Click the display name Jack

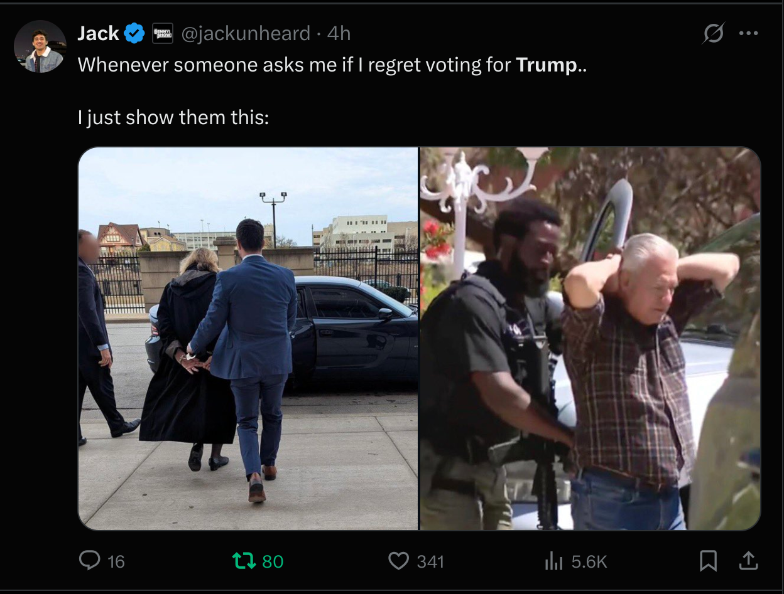tap(98, 33)
